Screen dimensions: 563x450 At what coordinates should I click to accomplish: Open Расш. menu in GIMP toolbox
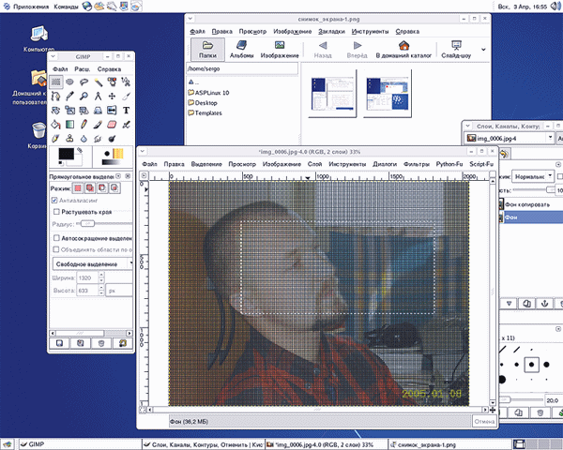83,68
